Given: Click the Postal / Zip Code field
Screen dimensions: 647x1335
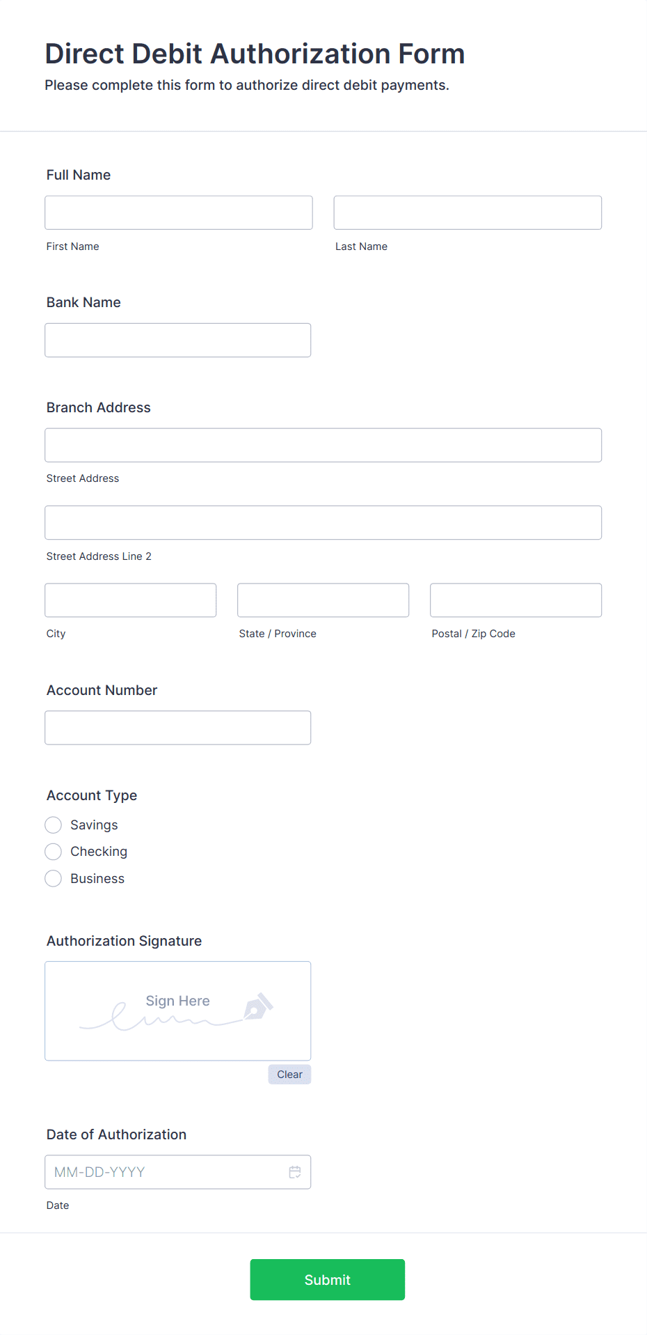Looking at the screenshot, I should (x=515, y=600).
